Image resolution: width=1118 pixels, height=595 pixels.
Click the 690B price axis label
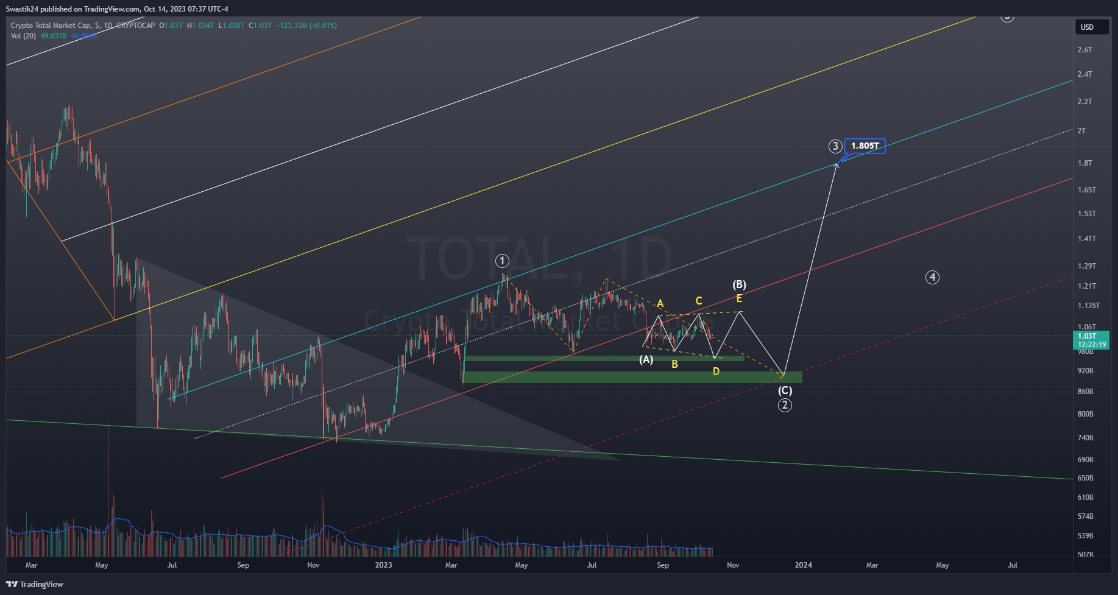point(1085,460)
